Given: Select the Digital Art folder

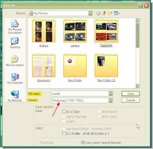Looking at the screenshot, I should (x=106, y=33).
